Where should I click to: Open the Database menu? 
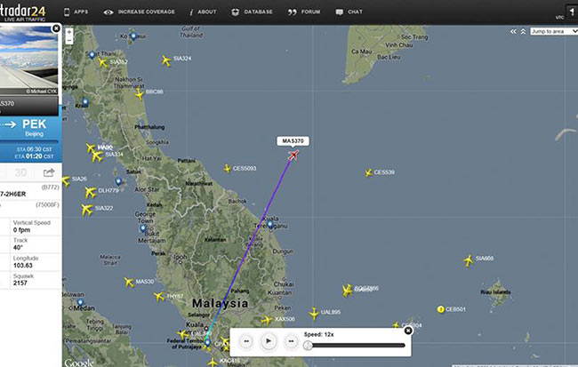click(253, 12)
